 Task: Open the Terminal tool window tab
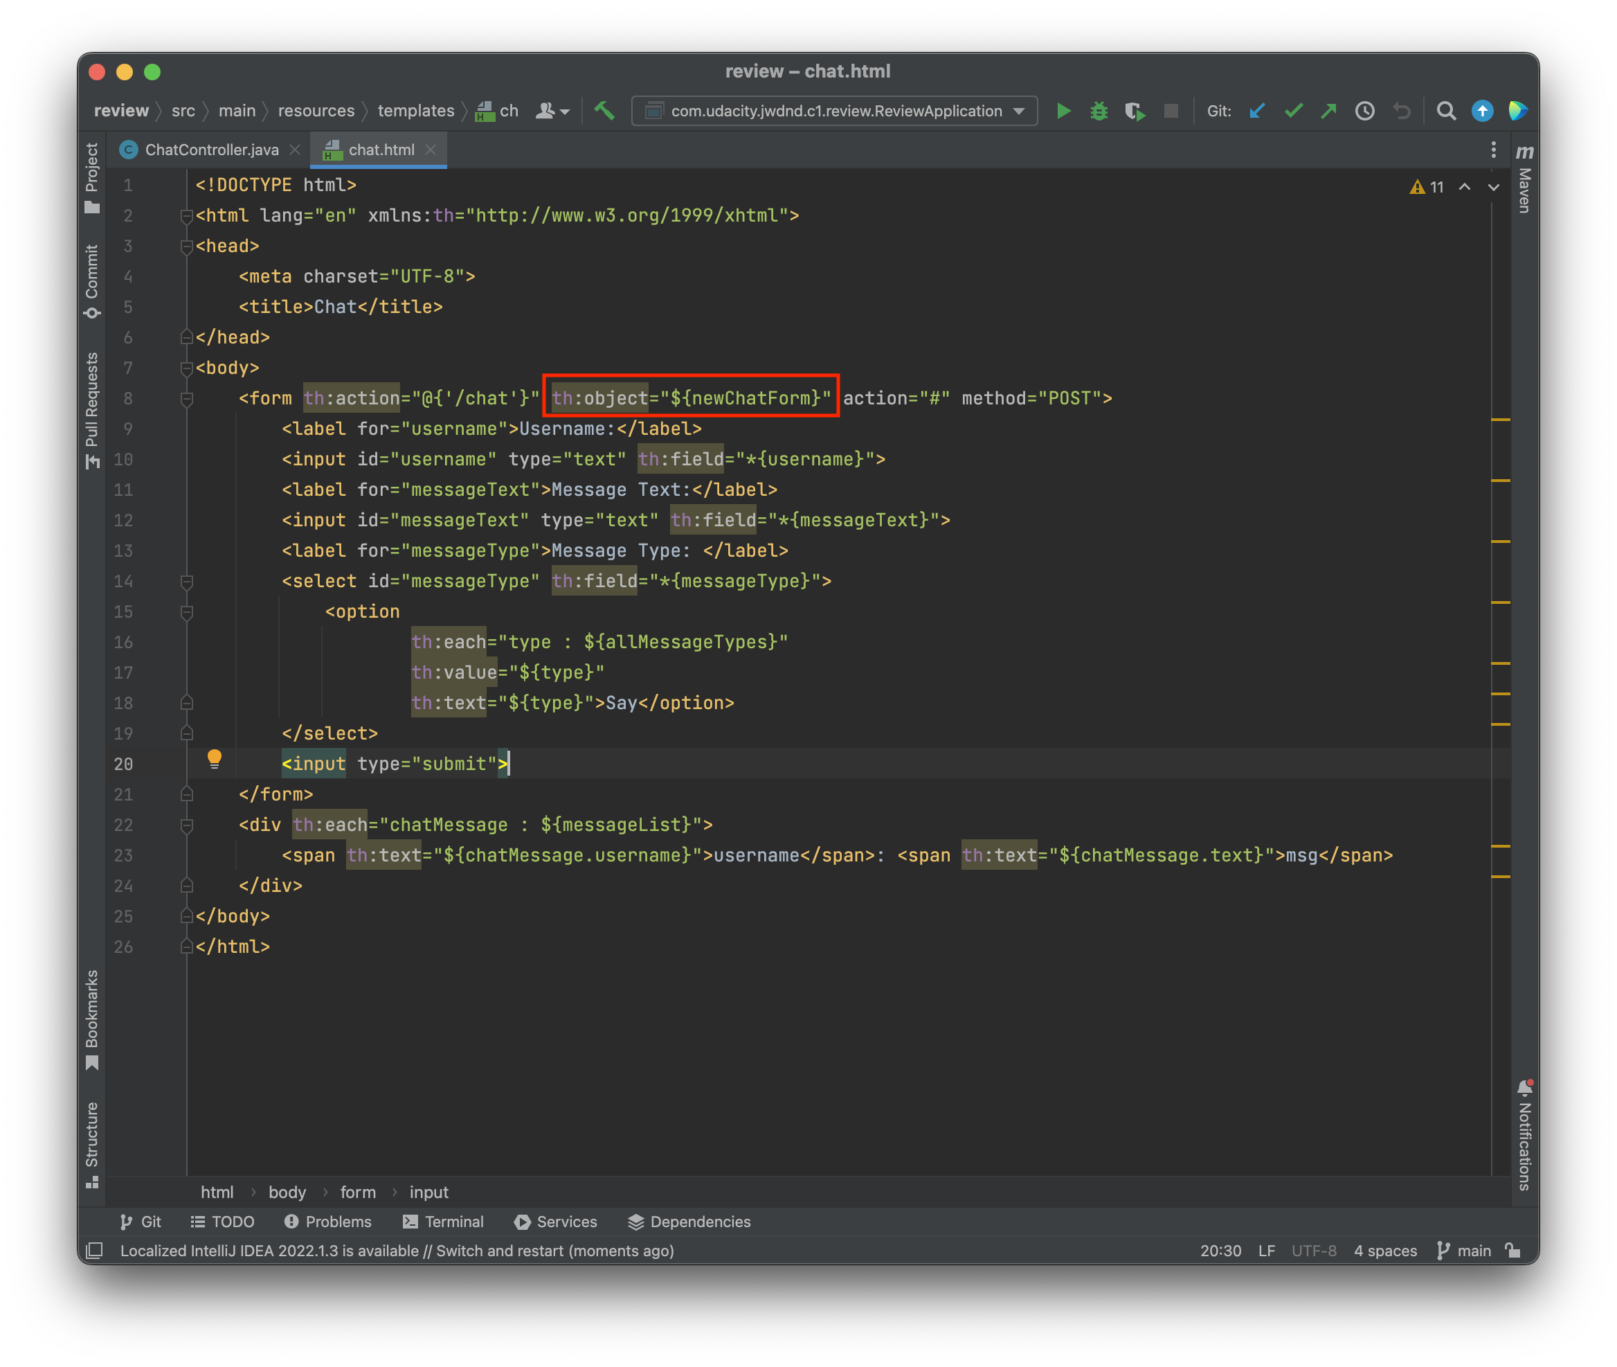tap(444, 1222)
